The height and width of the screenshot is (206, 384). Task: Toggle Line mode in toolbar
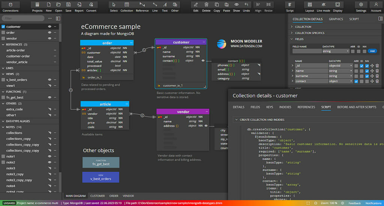(x=323, y=7)
